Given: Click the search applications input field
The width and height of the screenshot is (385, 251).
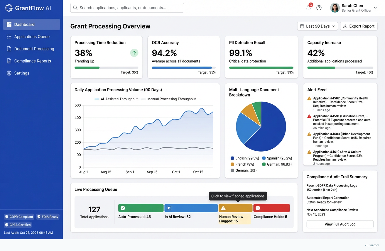Looking at the screenshot, I should [x=127, y=8].
